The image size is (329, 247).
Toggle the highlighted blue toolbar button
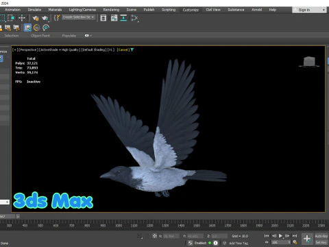point(27,27)
